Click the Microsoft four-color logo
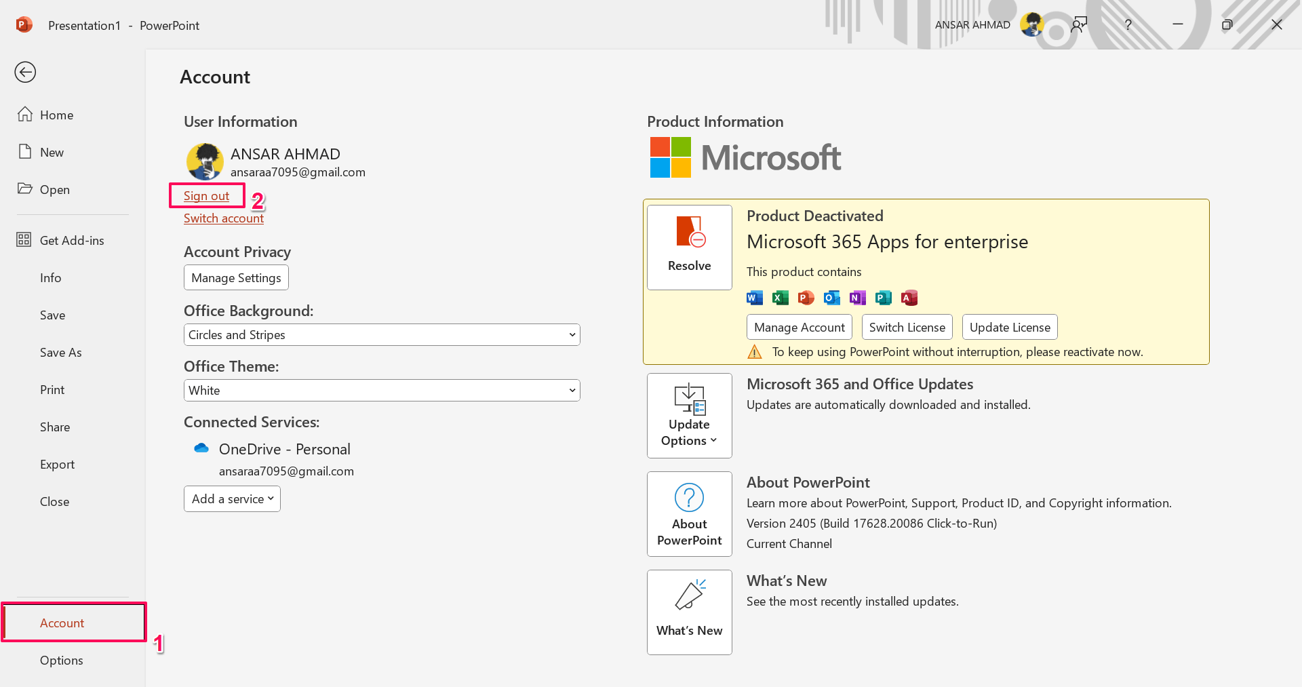This screenshot has height=687, width=1302. [671, 157]
